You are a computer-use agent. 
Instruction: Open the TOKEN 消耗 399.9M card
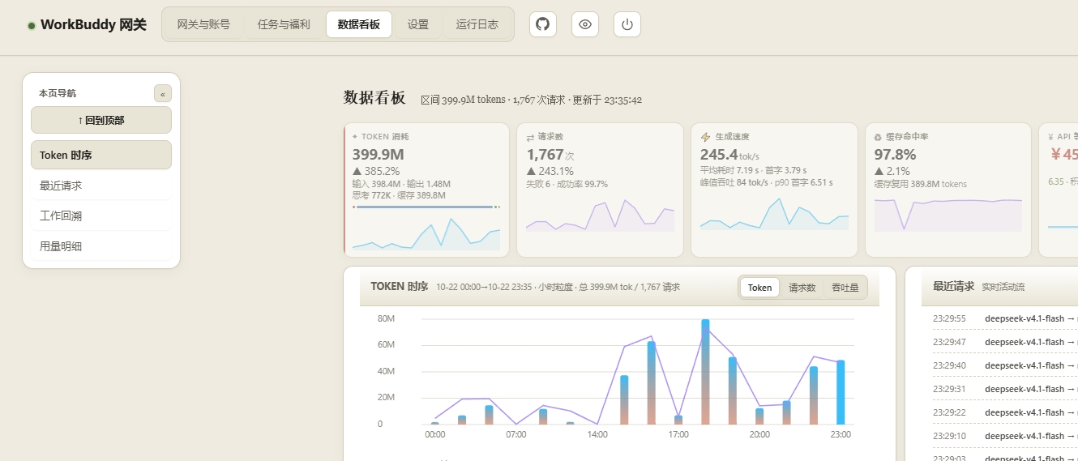[426, 190]
